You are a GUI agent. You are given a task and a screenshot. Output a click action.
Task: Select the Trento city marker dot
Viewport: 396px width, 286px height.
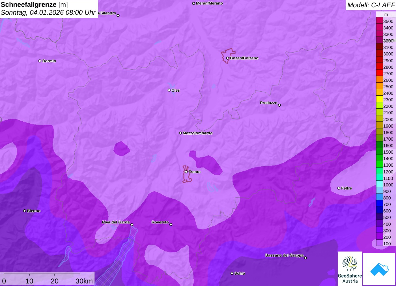point(186,172)
